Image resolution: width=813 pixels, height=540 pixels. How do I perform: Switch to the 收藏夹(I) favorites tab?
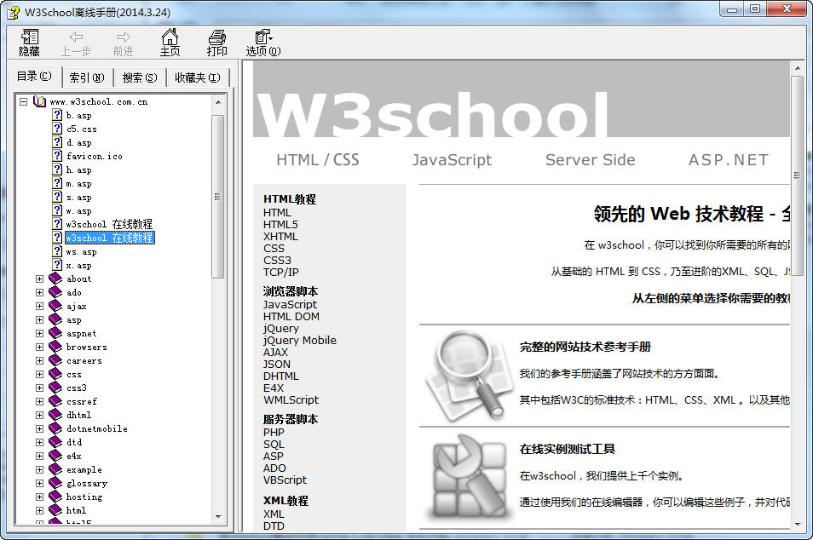click(x=198, y=78)
